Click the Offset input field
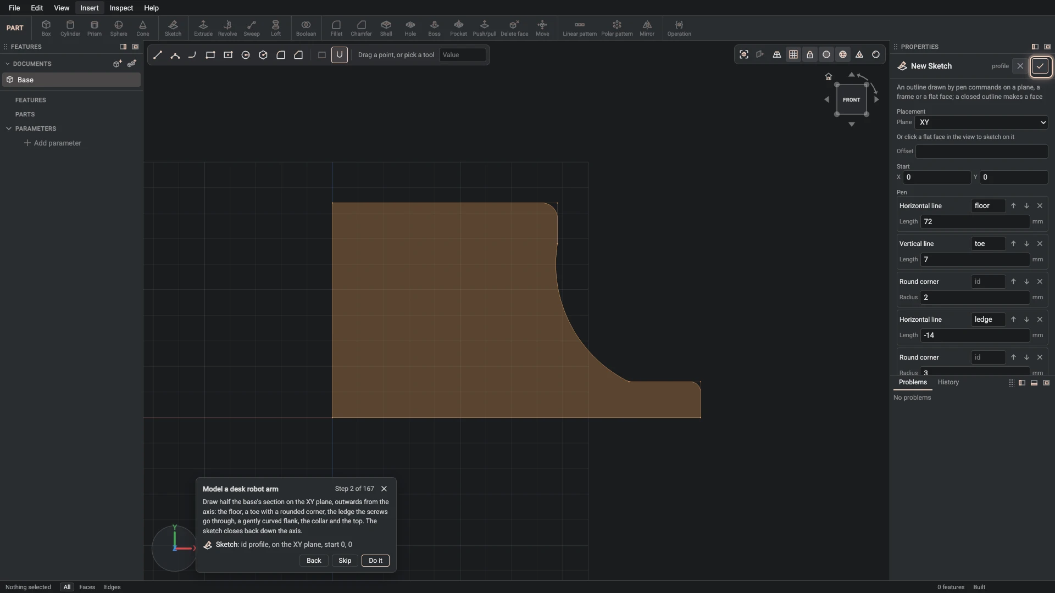1055x593 pixels. (981, 152)
